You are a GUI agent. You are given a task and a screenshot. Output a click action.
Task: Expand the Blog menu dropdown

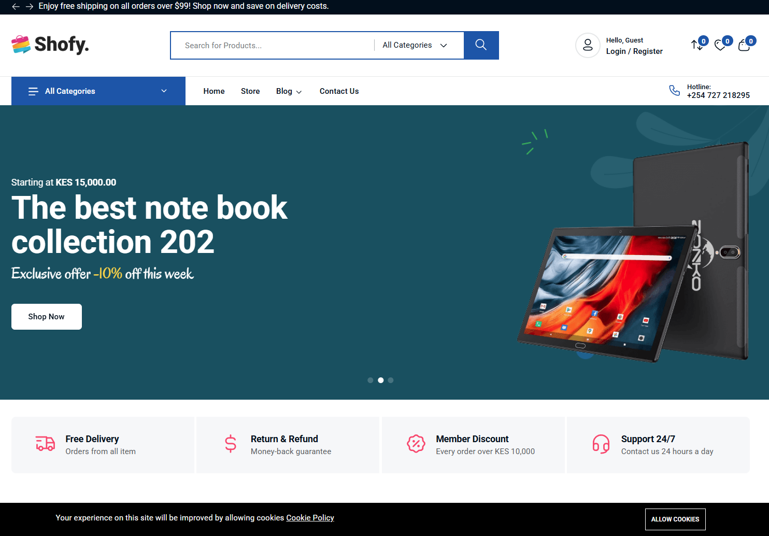(289, 91)
